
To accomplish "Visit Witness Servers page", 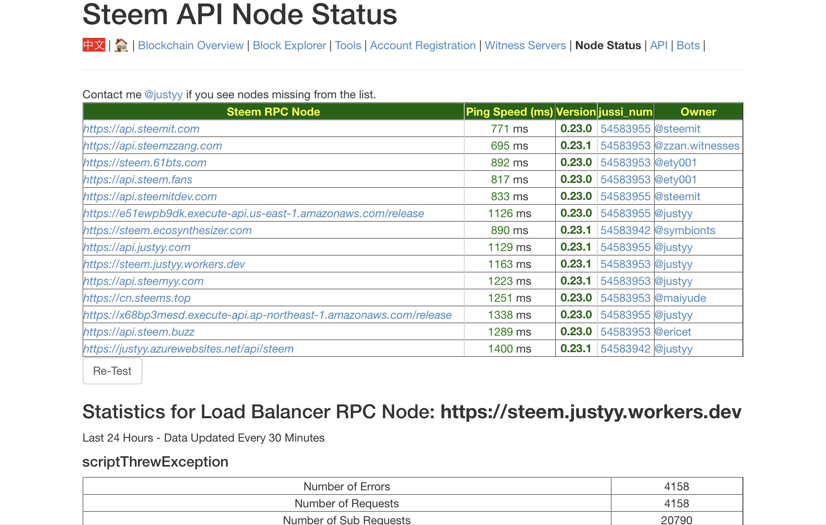I will (526, 46).
